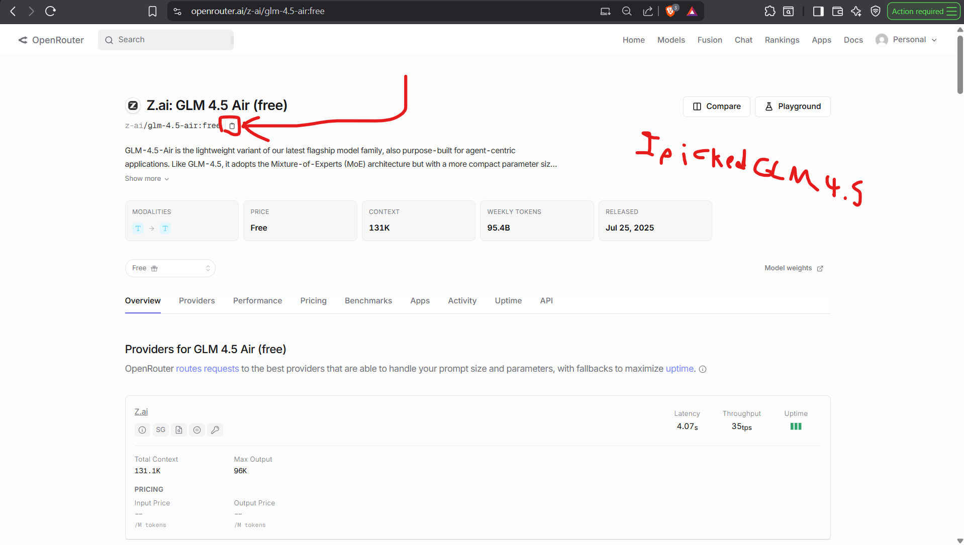This screenshot has height=545, width=964.
Task: Click the share page icon
Action: click(648, 11)
